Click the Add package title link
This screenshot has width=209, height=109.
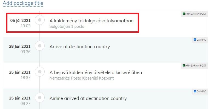pos(23,3)
